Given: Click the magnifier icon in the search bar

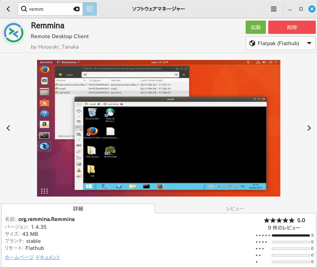Looking at the screenshot, I should pos(23,9).
